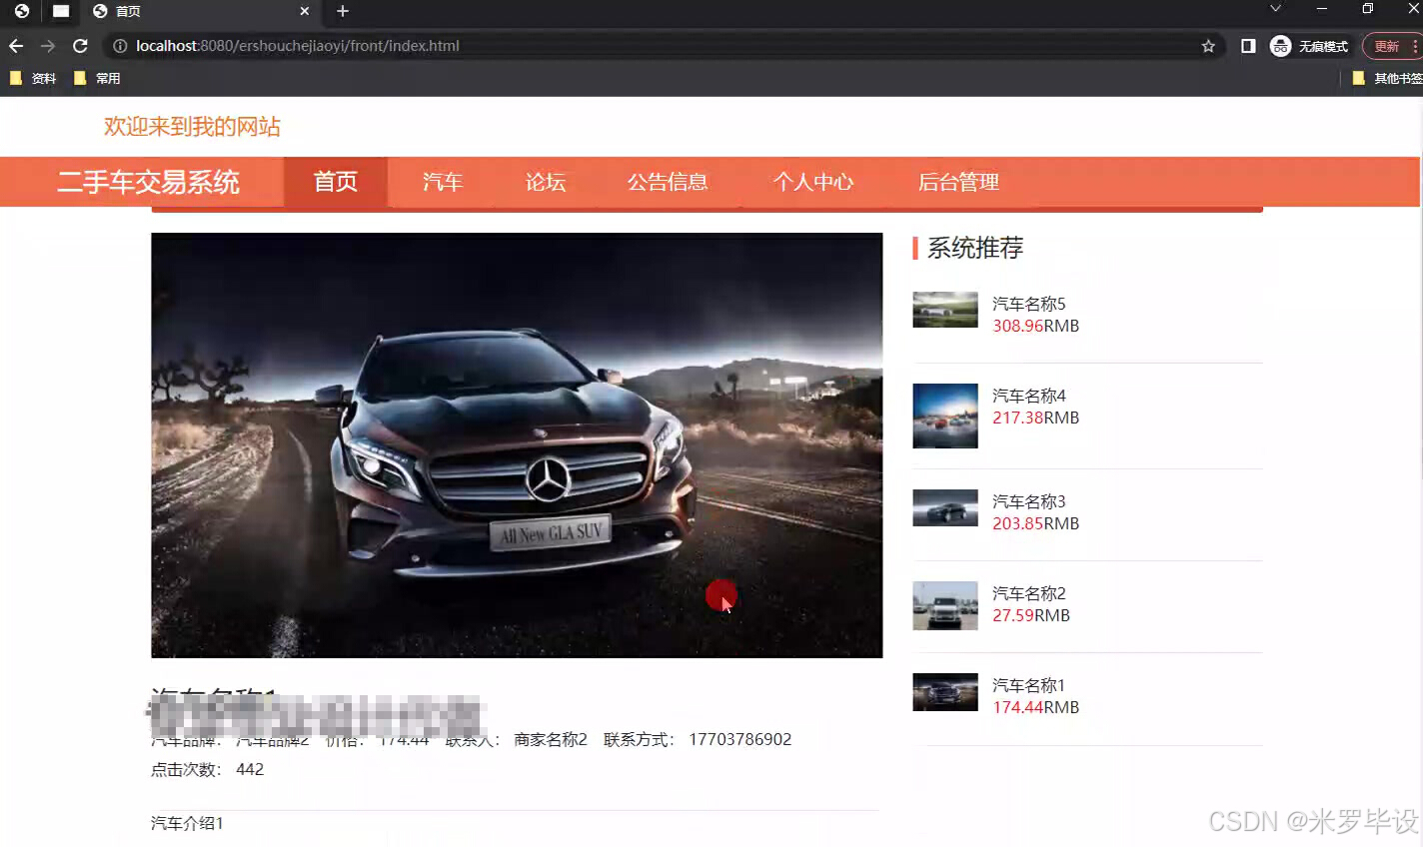Toggle the browser side panel icon

coord(1248,46)
